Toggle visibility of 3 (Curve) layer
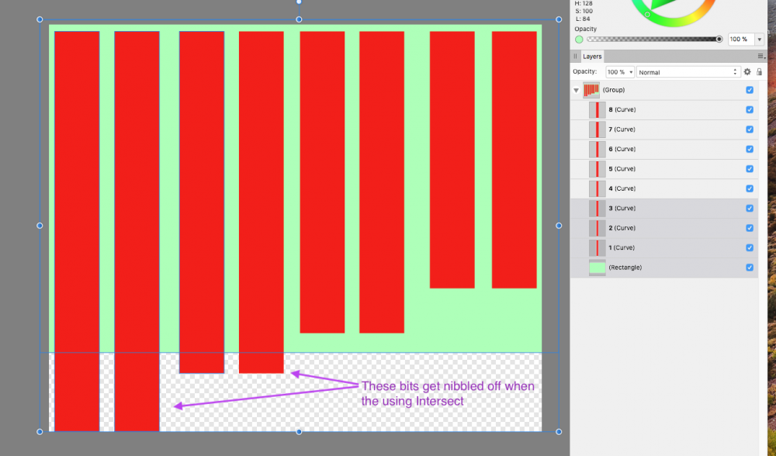Viewport: 776px width, 456px height. (x=750, y=208)
